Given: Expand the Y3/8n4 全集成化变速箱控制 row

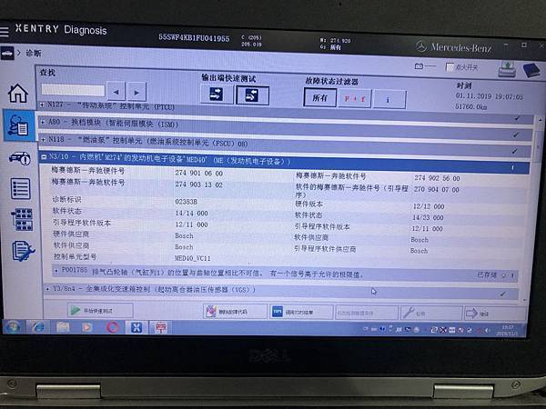Looking at the screenshot, I should [x=47, y=289].
